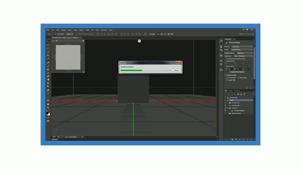This screenshot has height=169, width=301.
Task: Select the Rectangle shape tool
Action: [x=48, y=100]
